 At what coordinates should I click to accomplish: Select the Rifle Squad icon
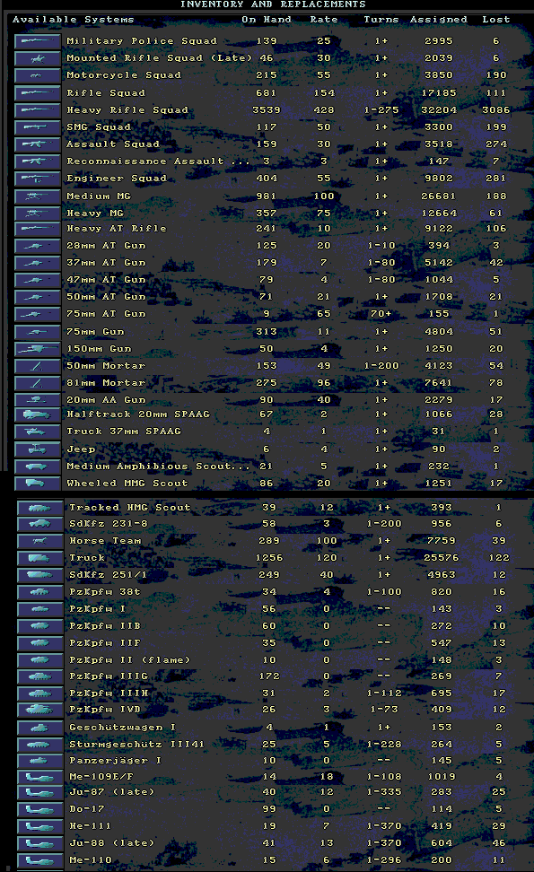pos(38,93)
